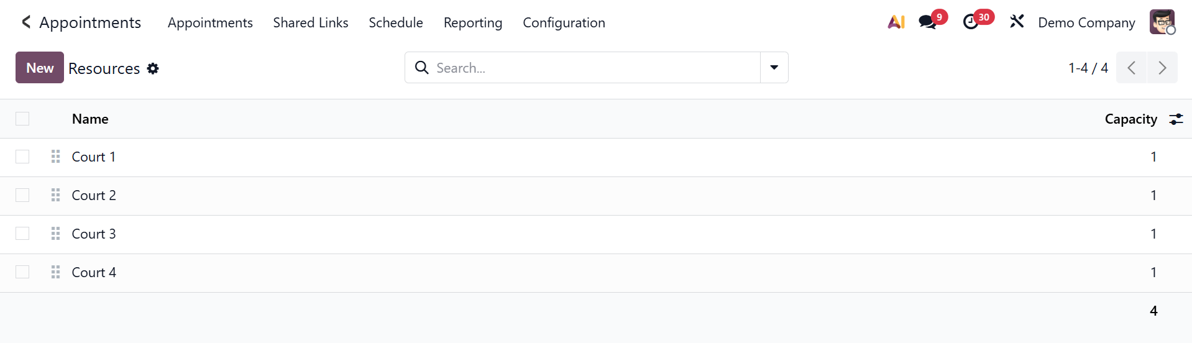Open the chat messages icon
The height and width of the screenshot is (343, 1192).
(x=928, y=22)
